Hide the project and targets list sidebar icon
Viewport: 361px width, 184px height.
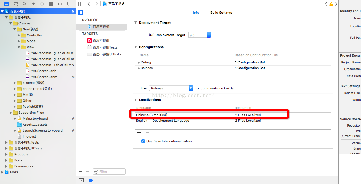point(80,13)
